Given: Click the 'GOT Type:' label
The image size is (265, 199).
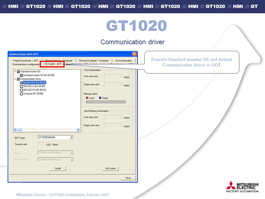Looking at the screenshot, I should click(x=20, y=138).
